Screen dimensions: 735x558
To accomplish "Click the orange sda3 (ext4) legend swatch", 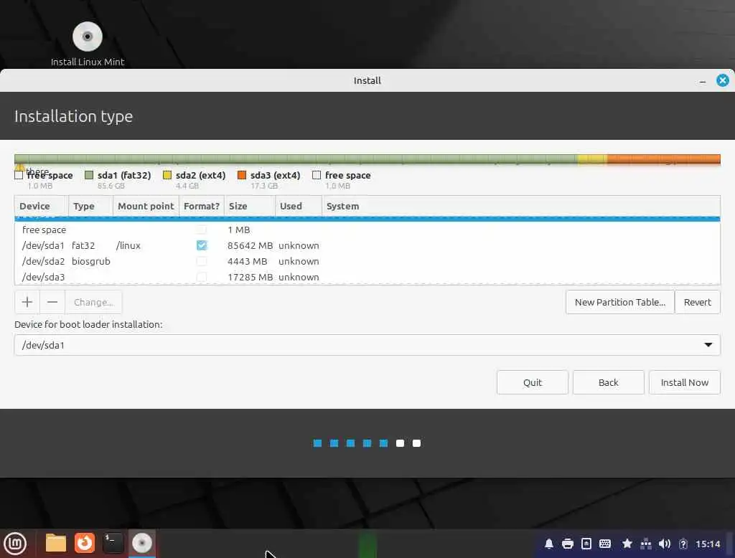I will pos(242,175).
